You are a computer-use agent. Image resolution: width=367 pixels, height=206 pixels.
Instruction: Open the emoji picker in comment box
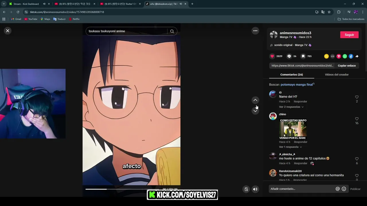click(x=344, y=189)
